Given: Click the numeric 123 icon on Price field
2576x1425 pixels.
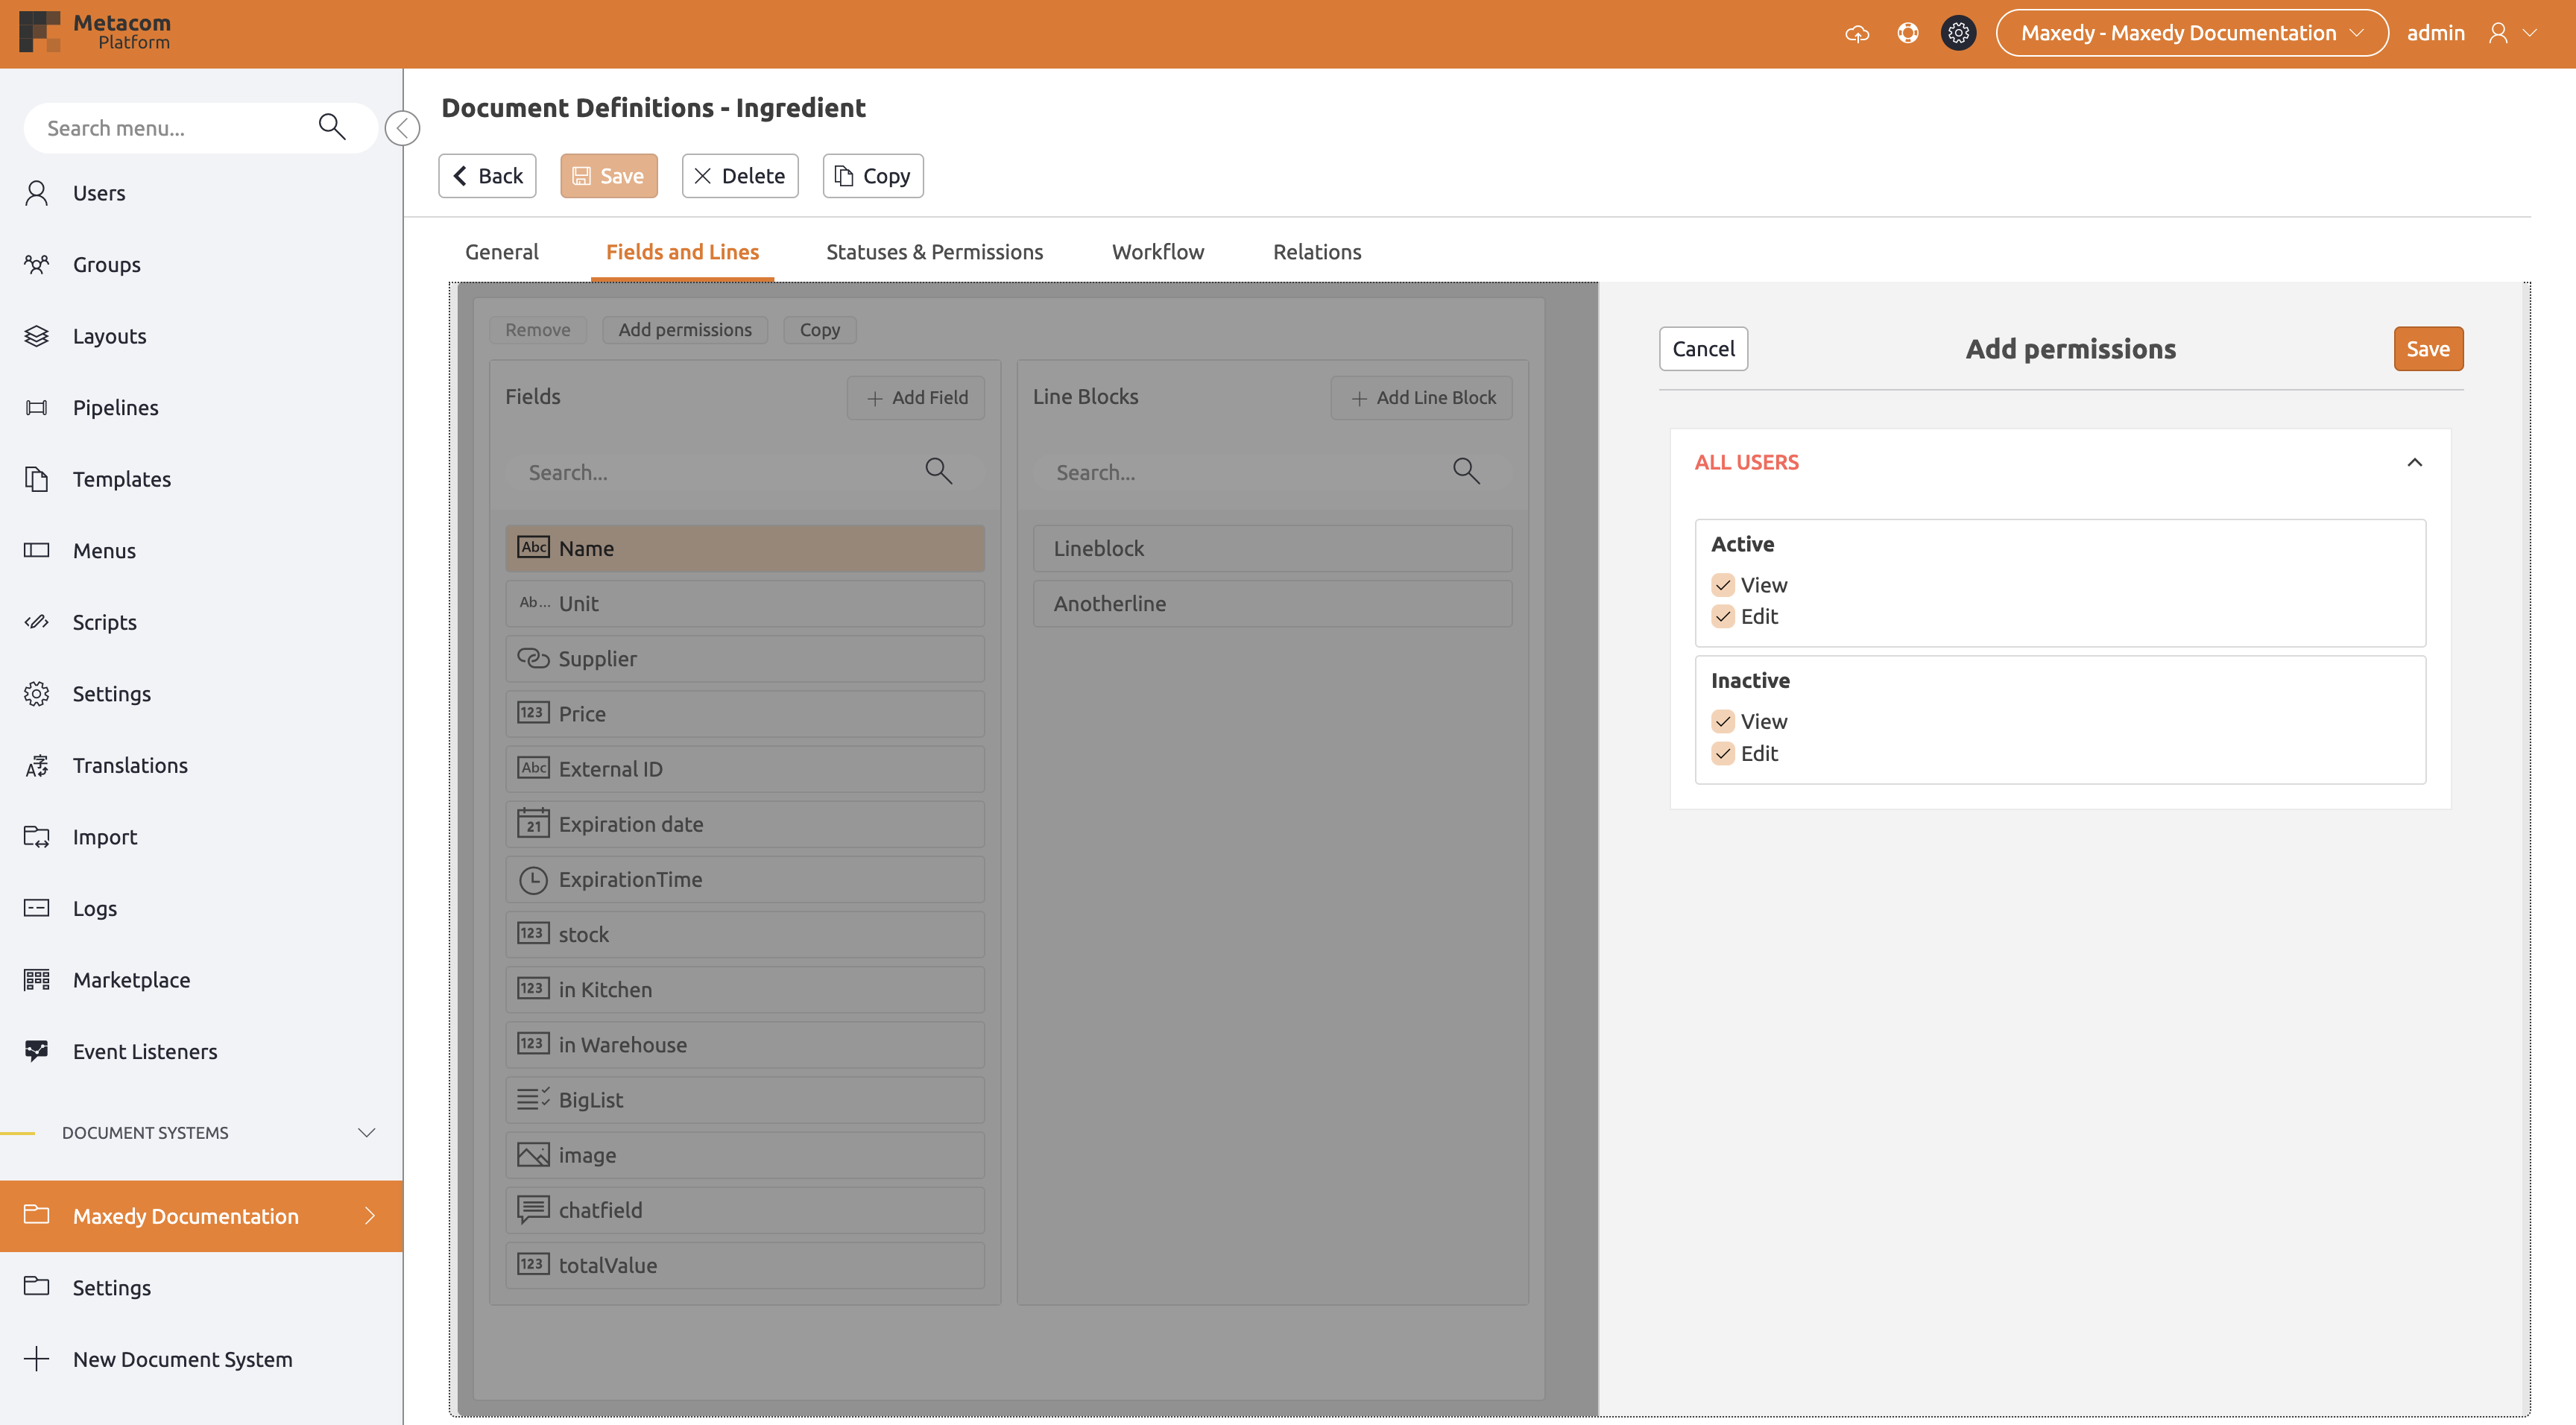Looking at the screenshot, I should 533,714.
